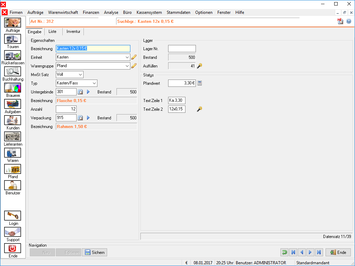Image resolution: width=355 pixels, height=266 pixels.
Task: Go to the last record
Action: (x=319, y=252)
